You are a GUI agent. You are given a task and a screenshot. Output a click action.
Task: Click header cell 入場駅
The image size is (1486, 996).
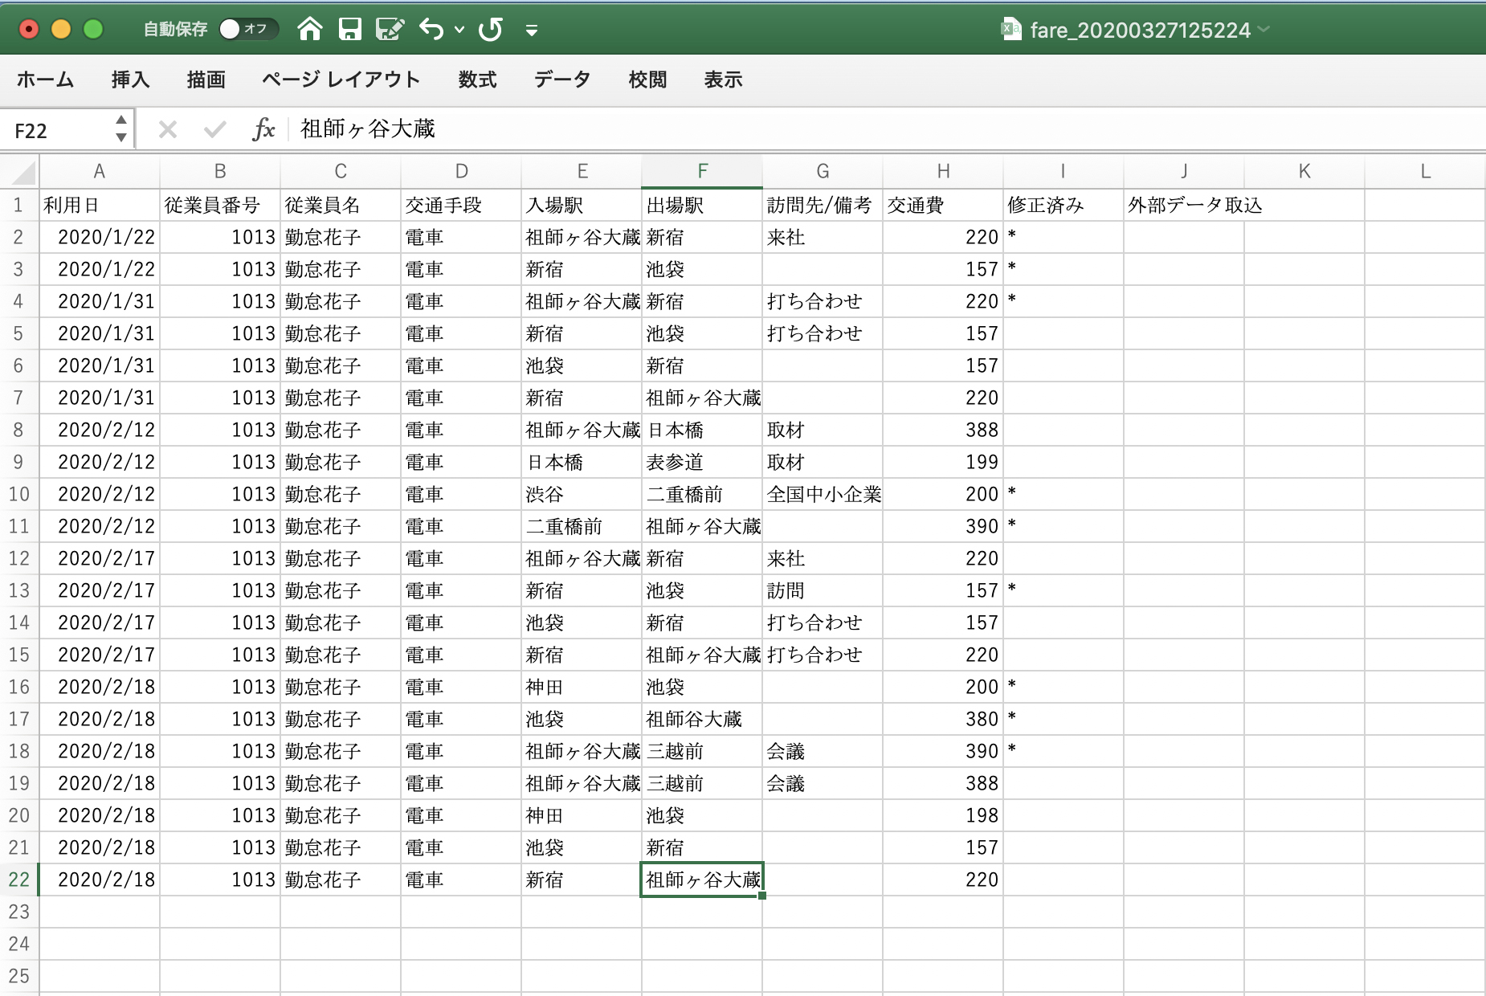click(582, 205)
